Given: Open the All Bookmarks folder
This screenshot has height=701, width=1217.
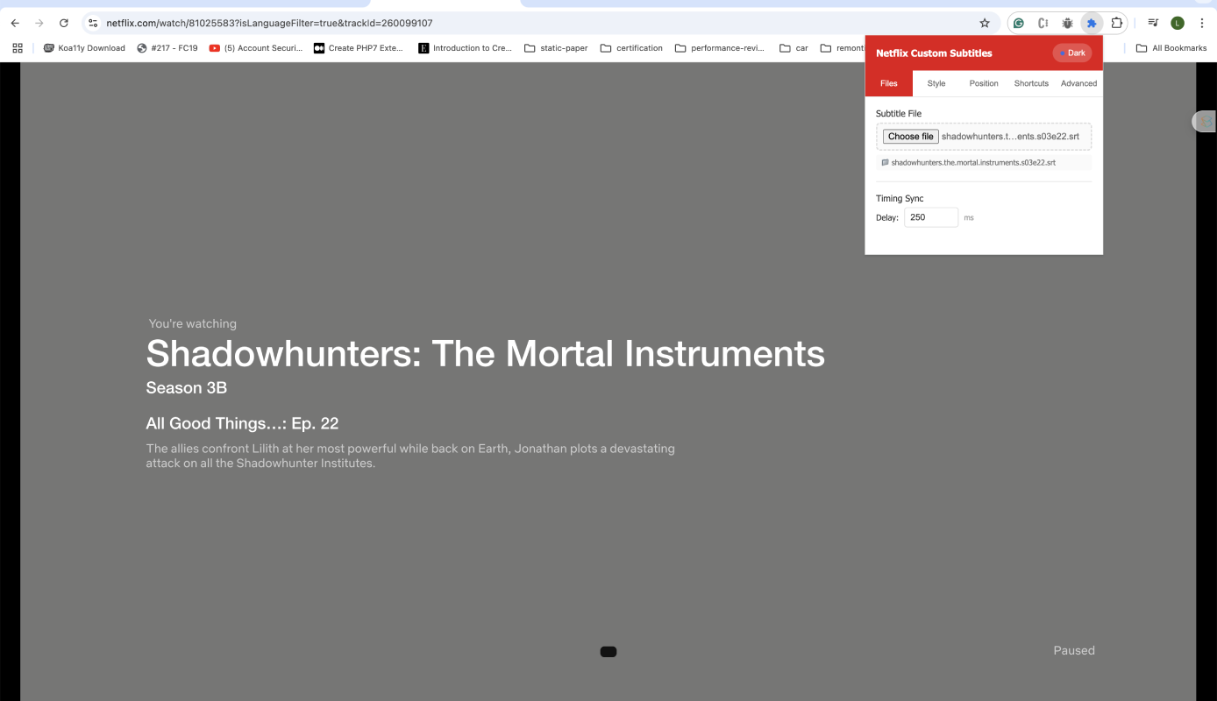Looking at the screenshot, I should pyautogui.click(x=1171, y=48).
